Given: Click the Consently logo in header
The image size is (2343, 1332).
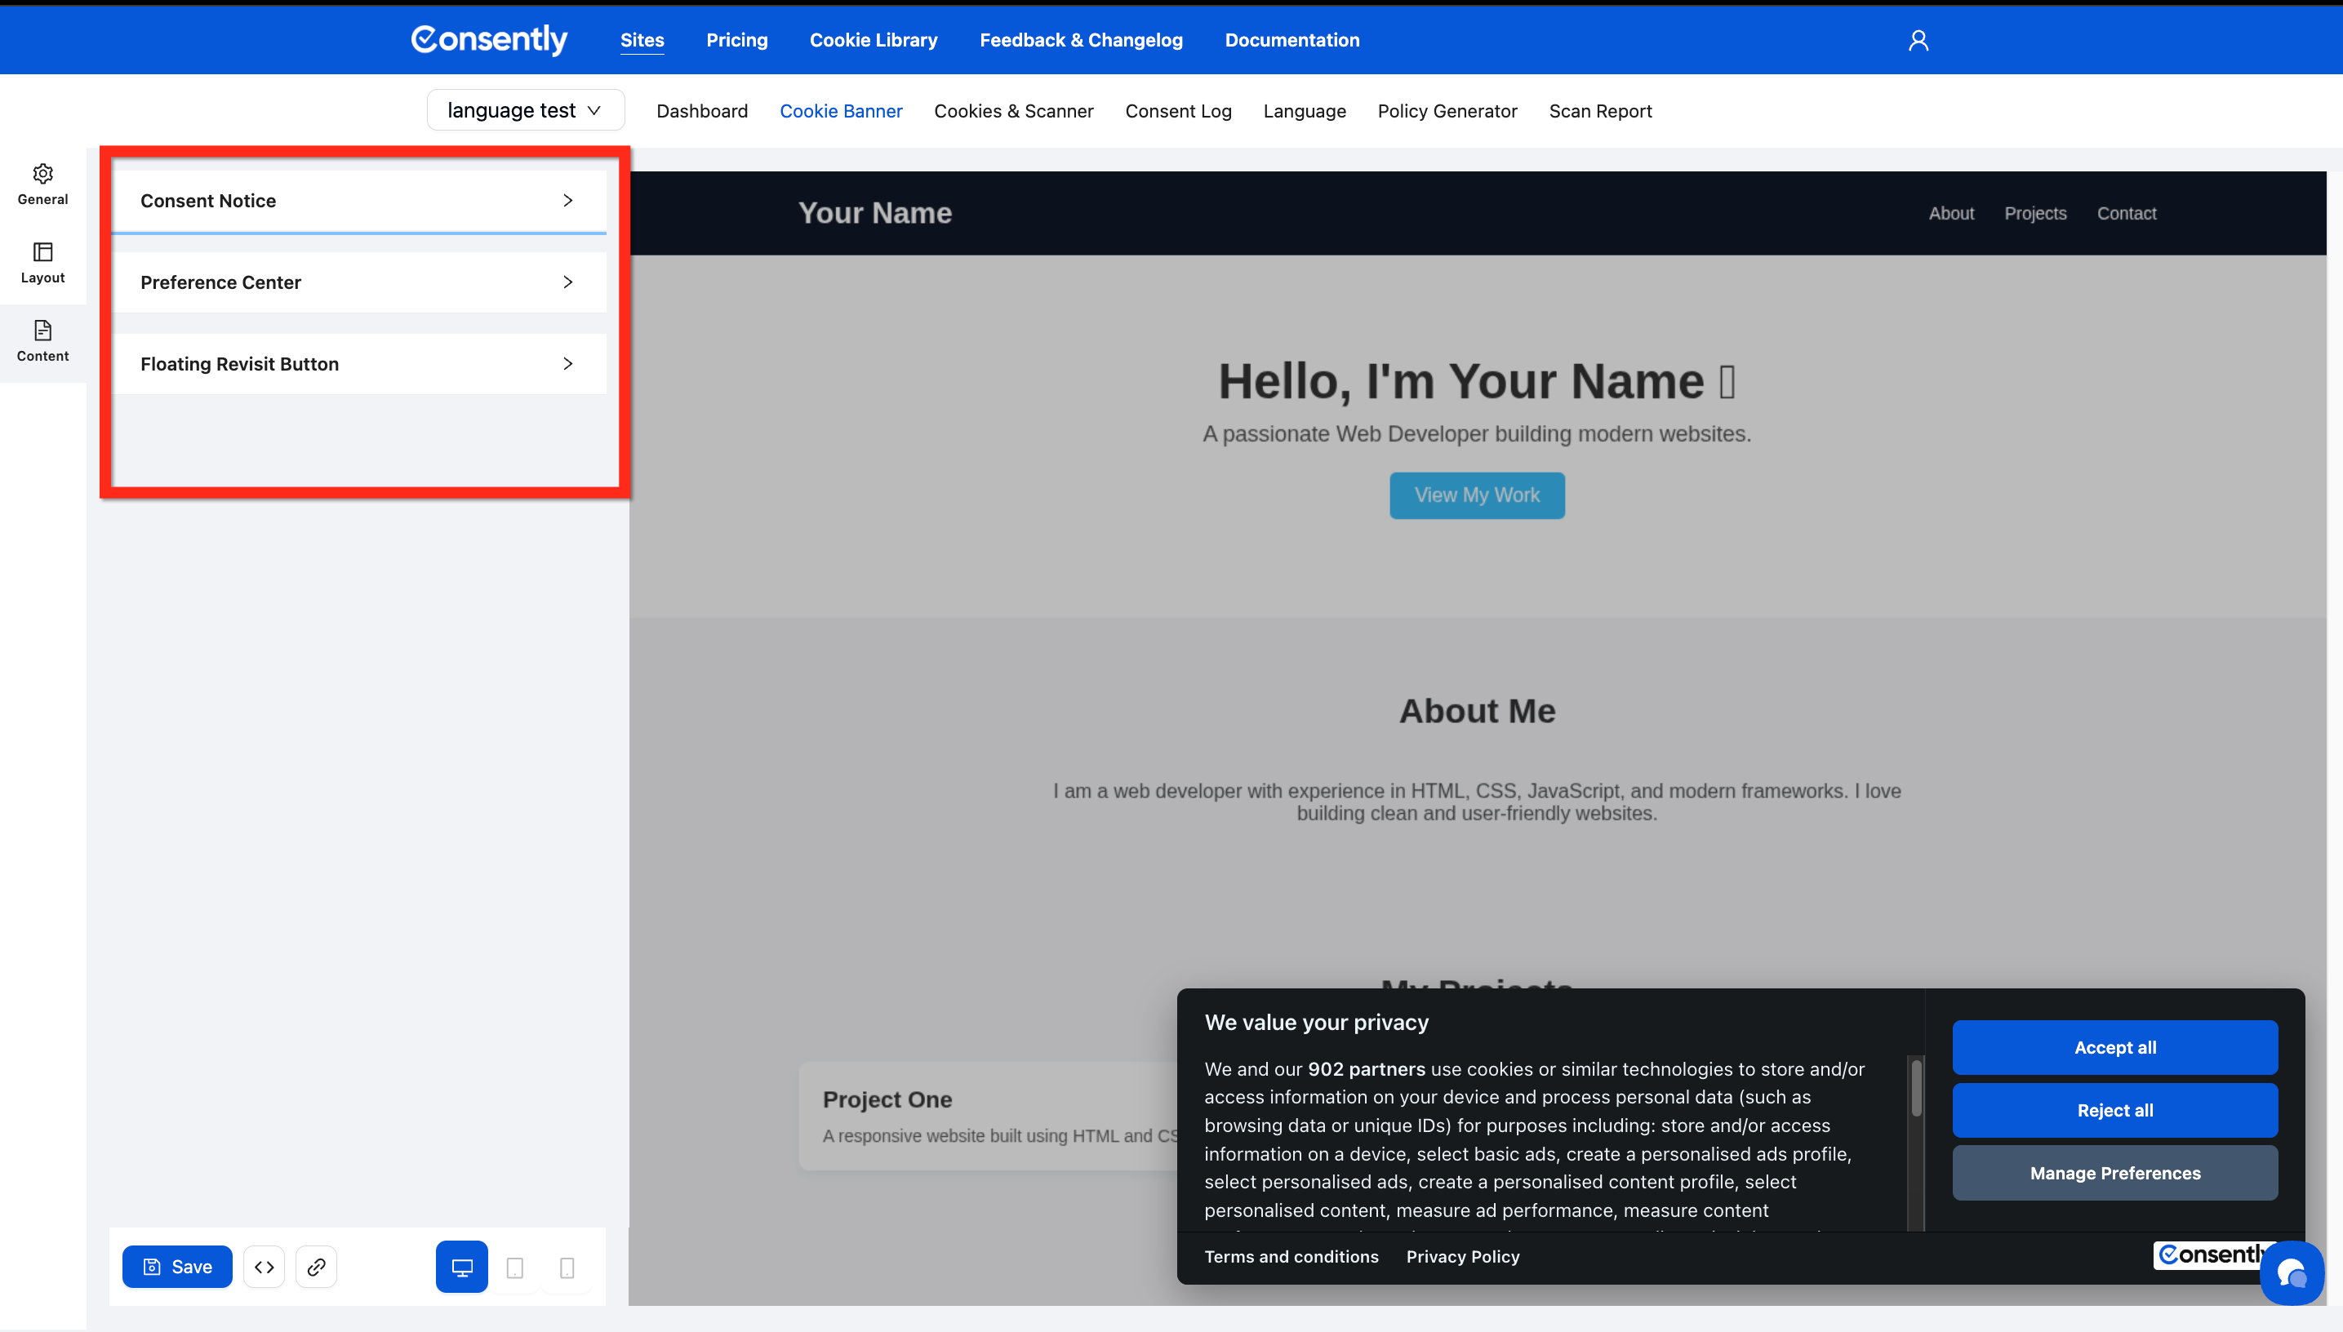Looking at the screenshot, I should [490, 39].
